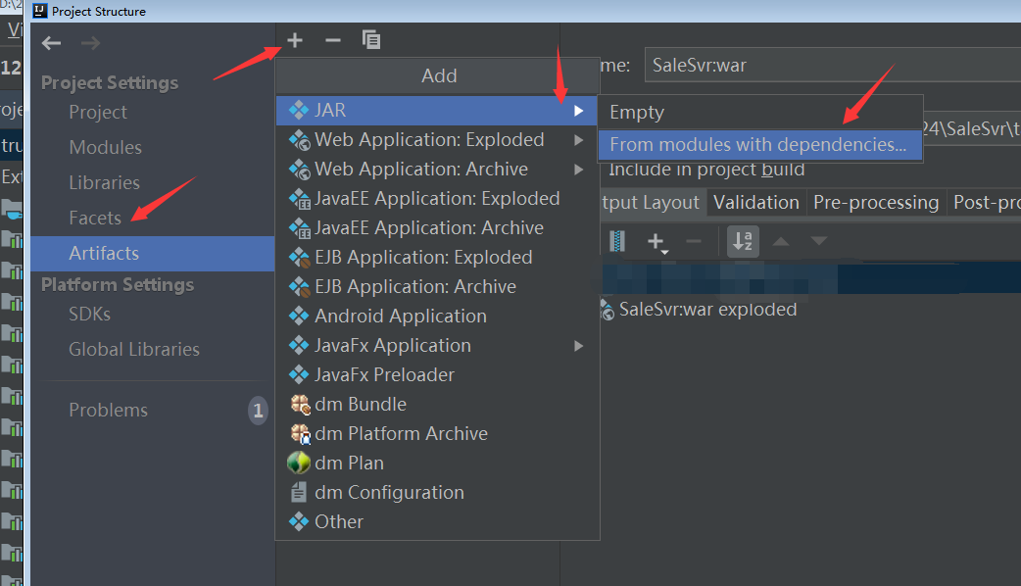Screen dimensions: 1021x586
Task: Click the EJB Application: Exploded icon
Action: click(x=300, y=258)
